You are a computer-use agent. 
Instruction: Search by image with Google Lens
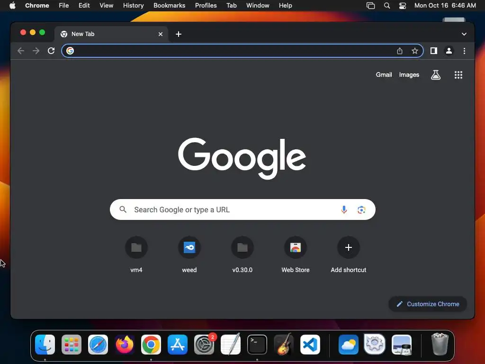click(361, 209)
